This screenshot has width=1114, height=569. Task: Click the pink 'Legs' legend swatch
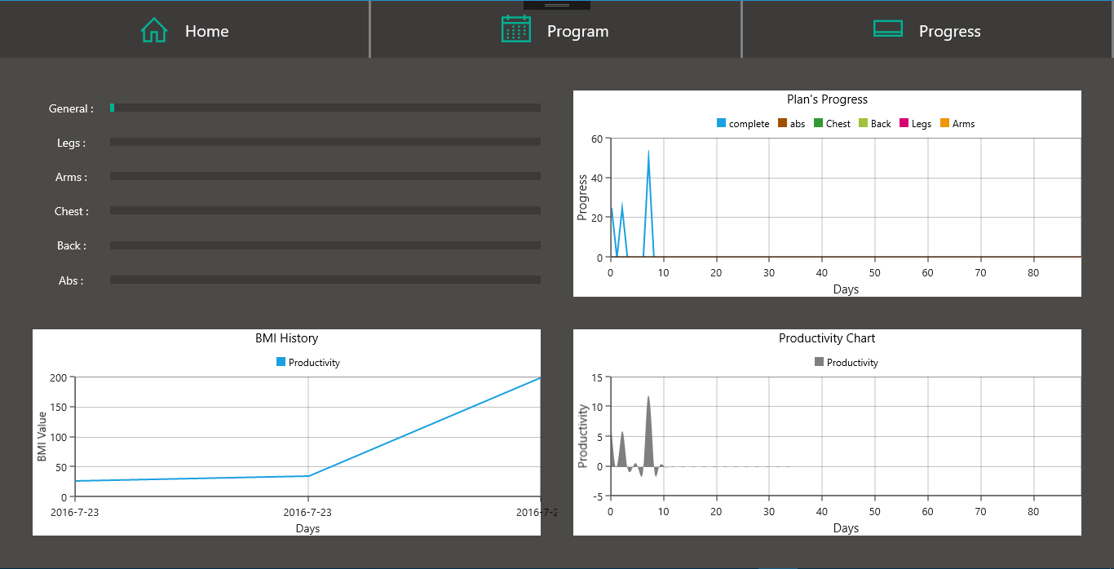pos(904,123)
